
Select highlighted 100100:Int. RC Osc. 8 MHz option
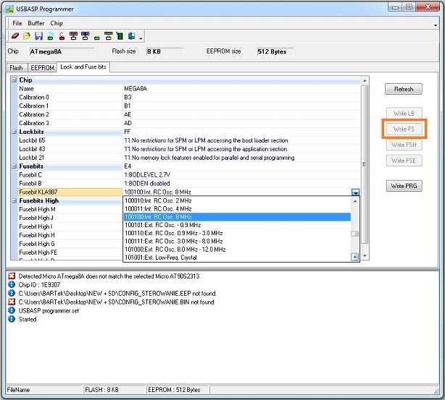point(237,217)
